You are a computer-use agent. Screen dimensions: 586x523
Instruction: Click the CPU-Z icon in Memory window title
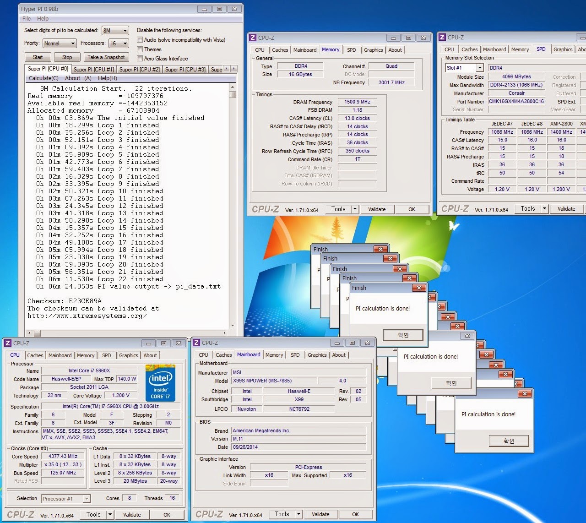coord(253,38)
